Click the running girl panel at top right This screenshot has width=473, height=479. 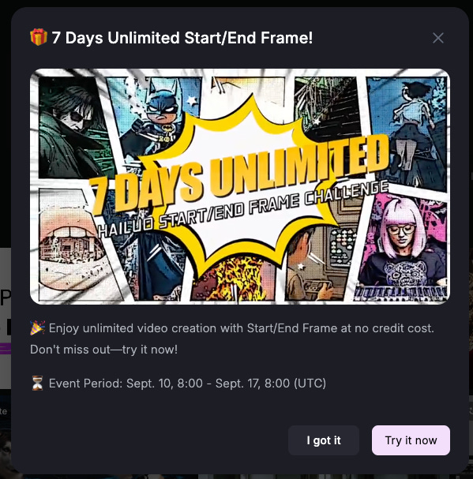click(408, 131)
